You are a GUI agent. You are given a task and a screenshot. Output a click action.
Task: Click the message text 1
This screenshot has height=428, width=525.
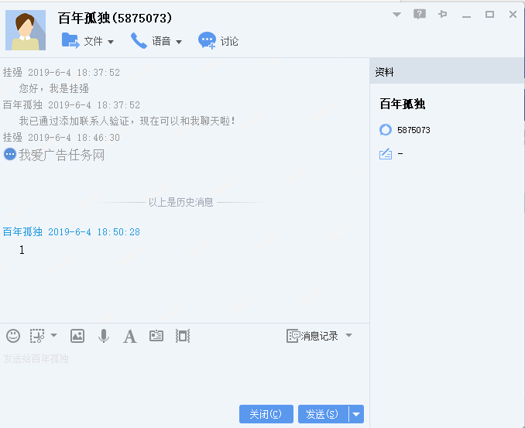tap(22, 250)
